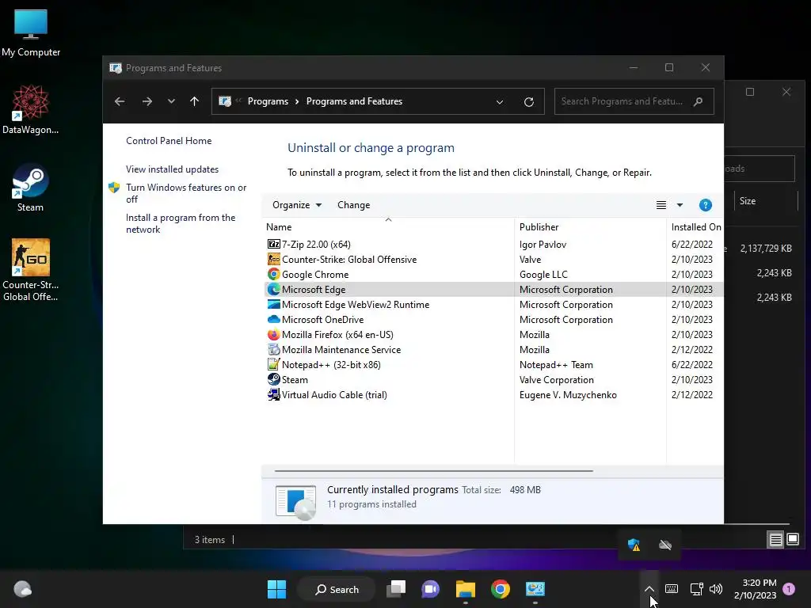This screenshot has width=811, height=608.
Task: Select 7-Zip 22.00 (x64) entry
Action: pyautogui.click(x=494, y=244)
